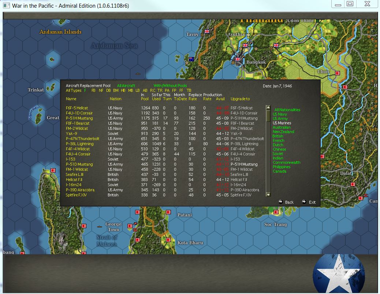Select the Japanese flag base at Ubon
The width and height of the screenshot is (380, 294).
[337, 73]
